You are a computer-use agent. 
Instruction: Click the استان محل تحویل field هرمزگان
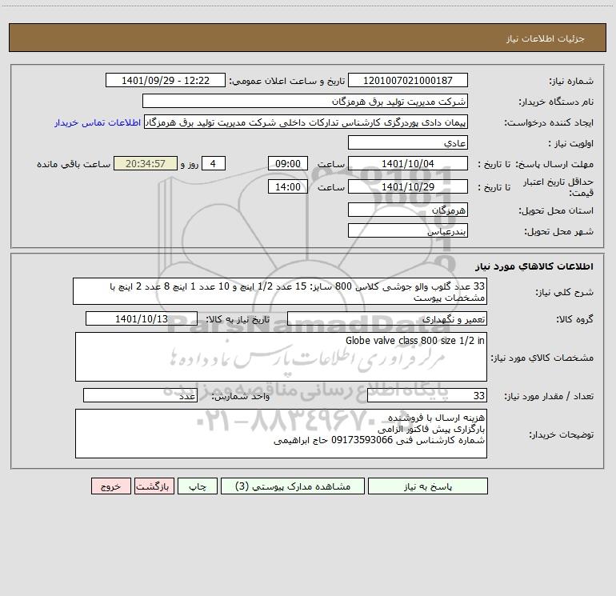click(x=408, y=210)
